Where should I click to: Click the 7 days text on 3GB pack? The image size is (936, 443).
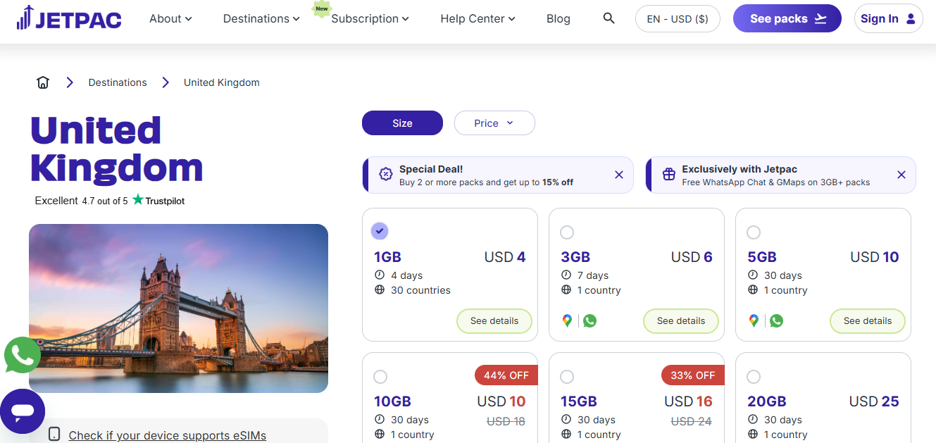click(593, 275)
